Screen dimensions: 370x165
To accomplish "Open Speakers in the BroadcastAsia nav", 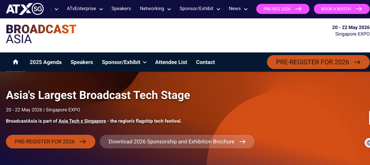I will 82,62.
